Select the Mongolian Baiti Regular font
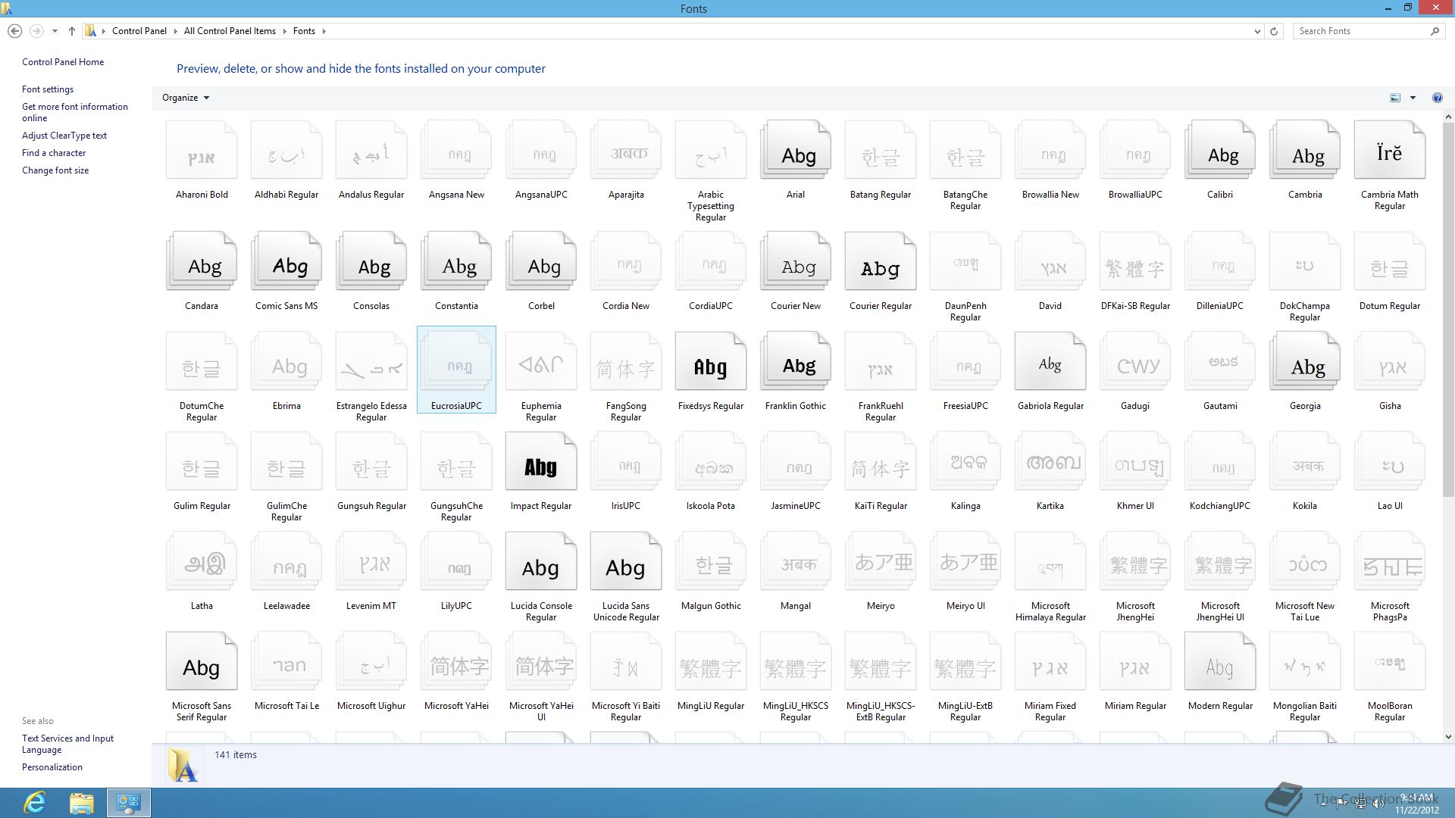The width and height of the screenshot is (1455, 818). click(1305, 662)
